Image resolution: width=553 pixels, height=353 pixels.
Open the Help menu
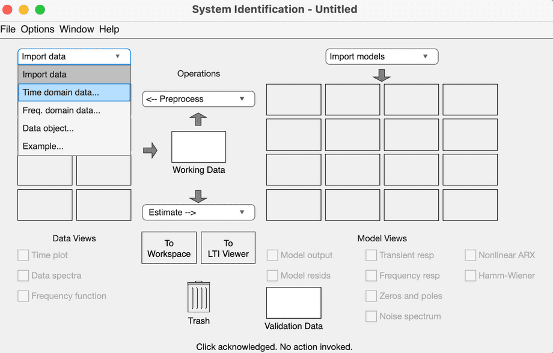109,29
